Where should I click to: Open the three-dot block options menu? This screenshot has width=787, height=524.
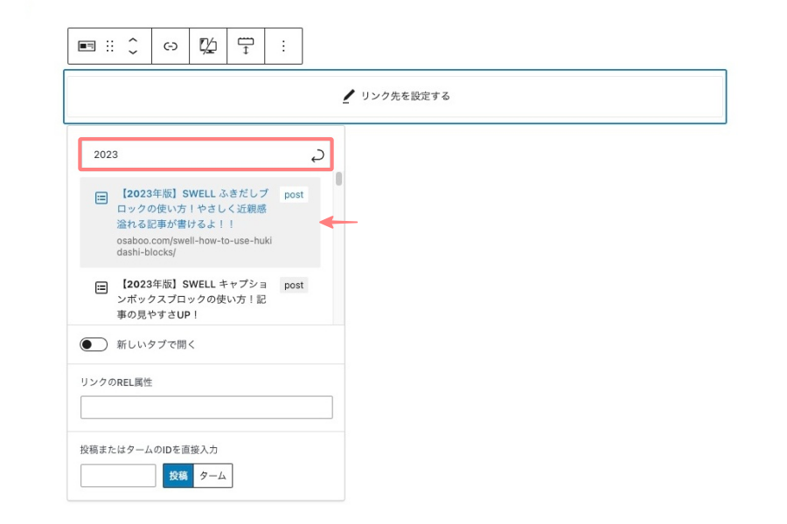point(283,46)
